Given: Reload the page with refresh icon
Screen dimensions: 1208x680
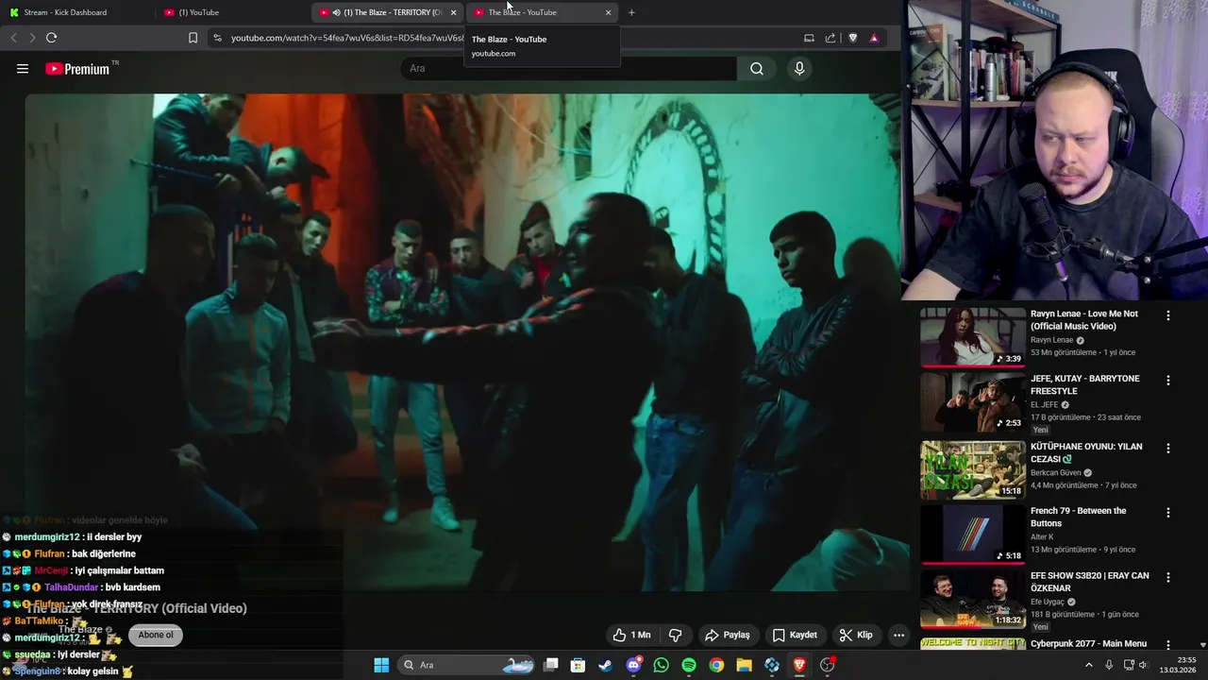Looking at the screenshot, I should coord(51,38).
